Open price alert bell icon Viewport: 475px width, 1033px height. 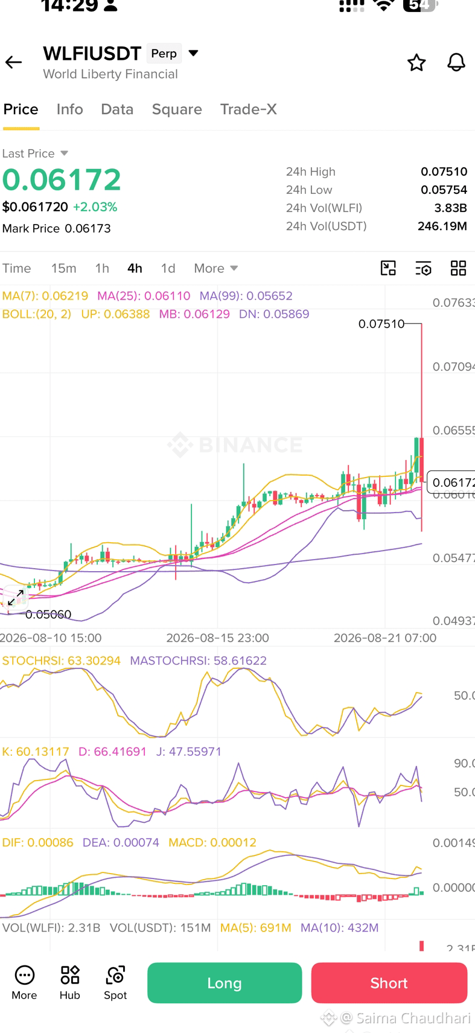click(x=456, y=62)
